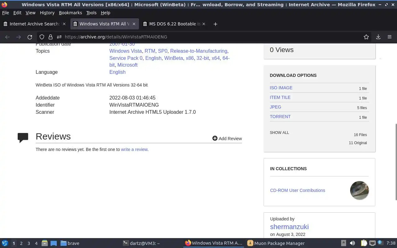The width and height of the screenshot is (397, 248).
Task: Open the Release-to-Manufacturing topic link
Action: pyautogui.click(x=198, y=51)
